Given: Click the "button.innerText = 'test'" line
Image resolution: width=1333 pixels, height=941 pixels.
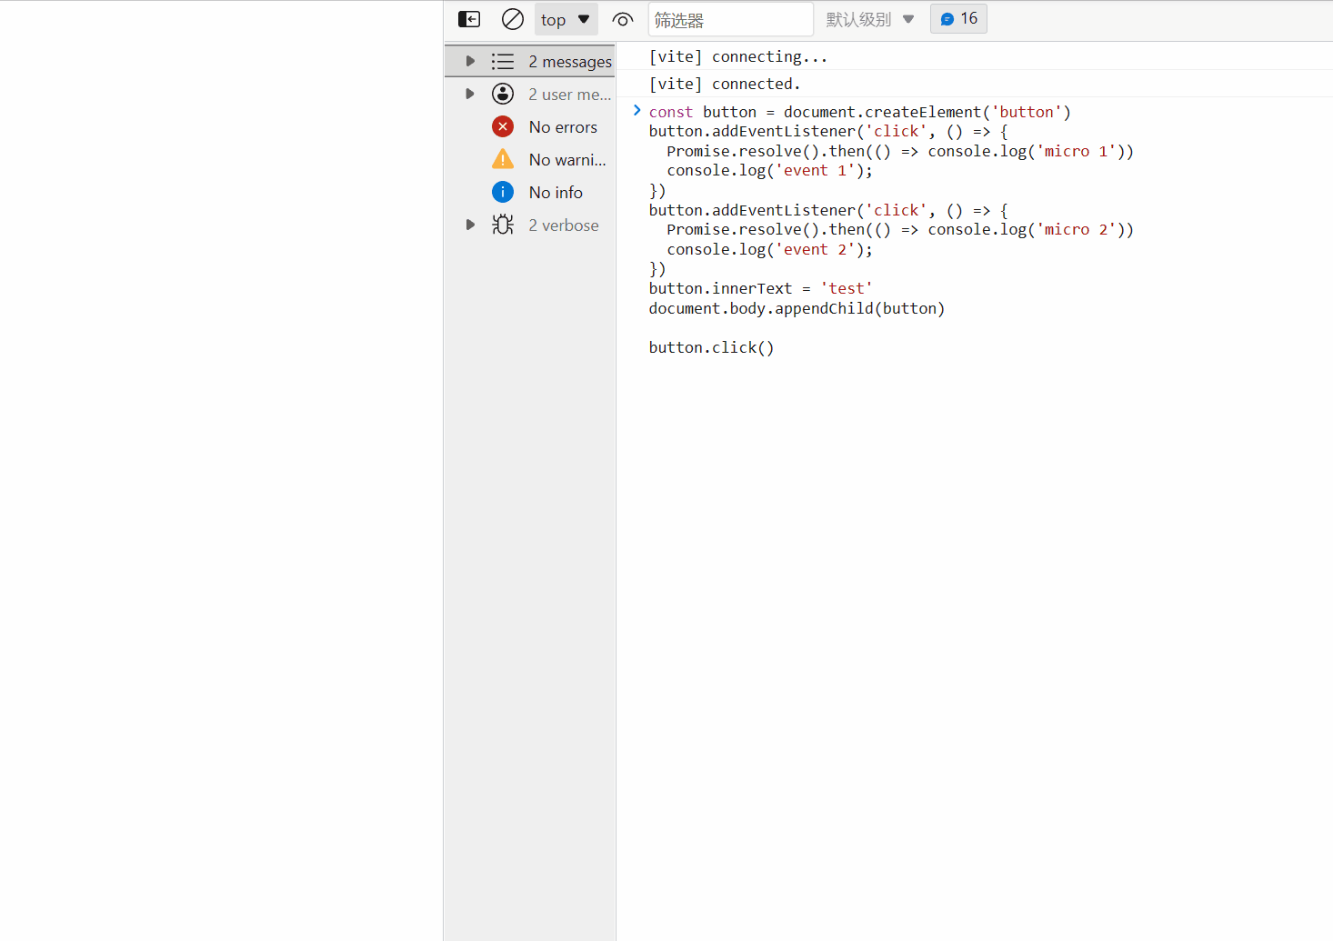Looking at the screenshot, I should (761, 288).
